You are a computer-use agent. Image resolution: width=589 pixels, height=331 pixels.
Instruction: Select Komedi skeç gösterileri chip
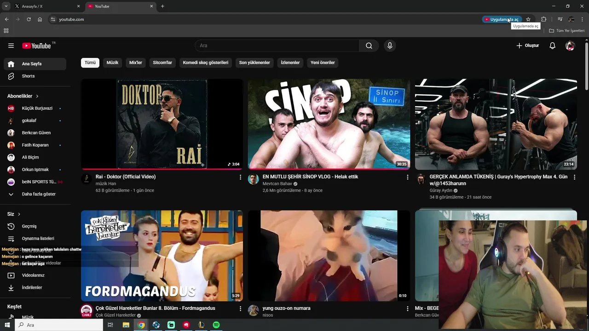click(206, 63)
